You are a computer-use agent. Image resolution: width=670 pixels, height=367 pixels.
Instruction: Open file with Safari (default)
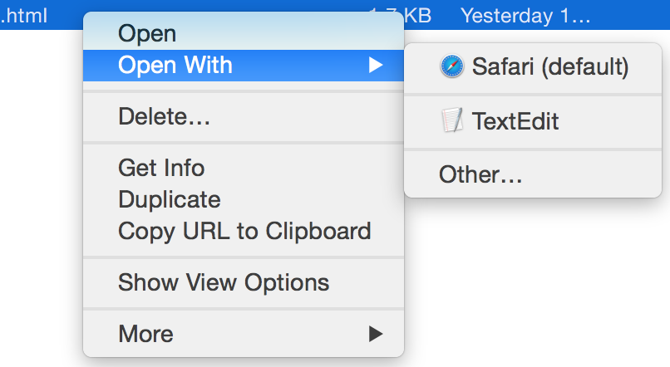pyautogui.click(x=549, y=66)
